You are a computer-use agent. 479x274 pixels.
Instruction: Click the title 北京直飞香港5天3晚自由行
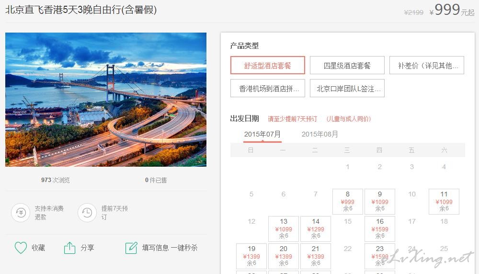(81, 10)
